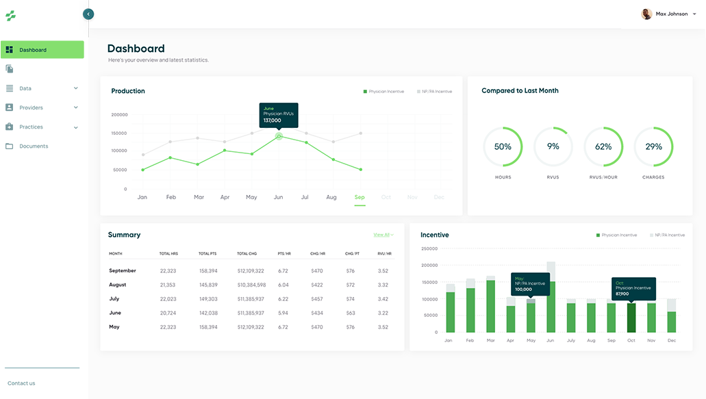Click the Dashboard grid icon in the sidebar

click(10, 50)
